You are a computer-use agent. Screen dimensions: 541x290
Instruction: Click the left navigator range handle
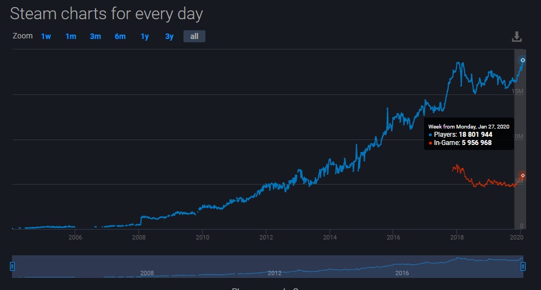coord(12,266)
